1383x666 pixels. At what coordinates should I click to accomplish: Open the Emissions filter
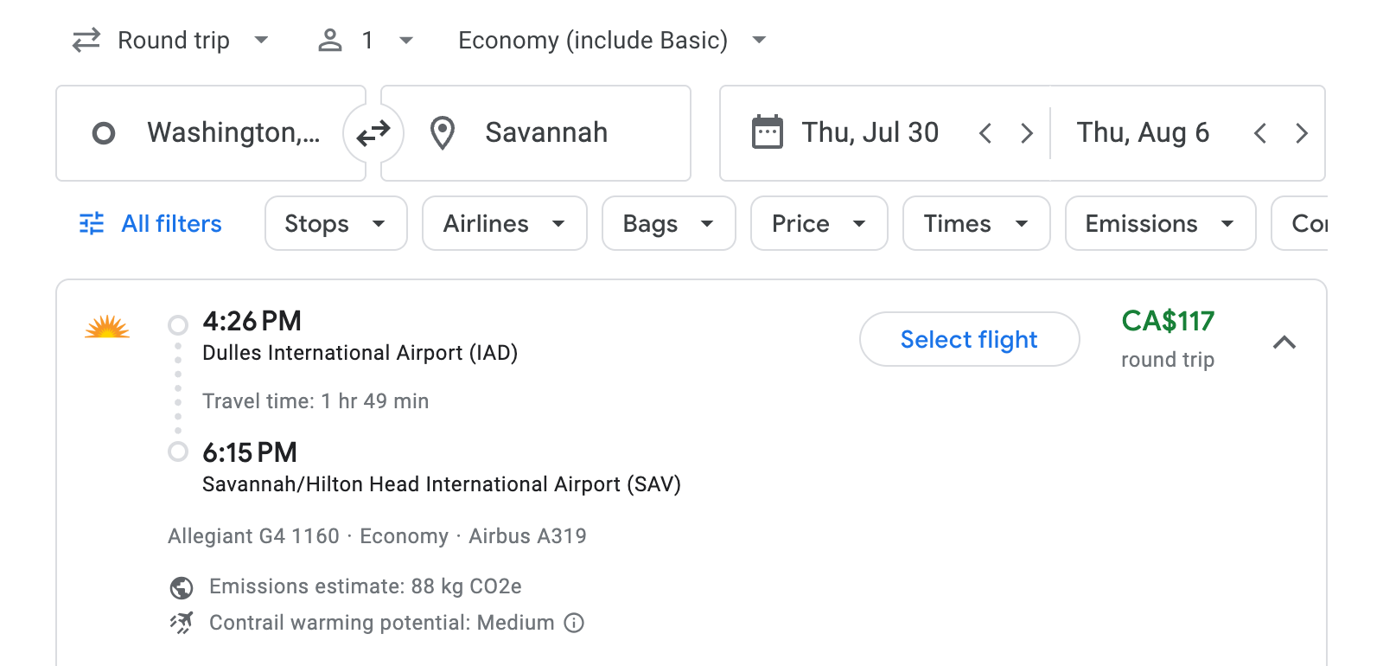1159,223
